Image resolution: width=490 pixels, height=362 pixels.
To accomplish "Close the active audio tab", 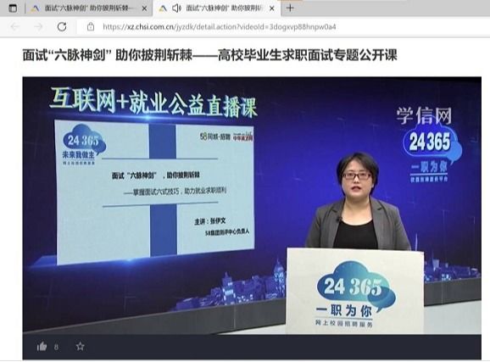I will coord(272,8).
